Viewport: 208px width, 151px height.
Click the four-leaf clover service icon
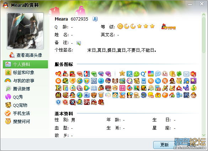[179, 74]
